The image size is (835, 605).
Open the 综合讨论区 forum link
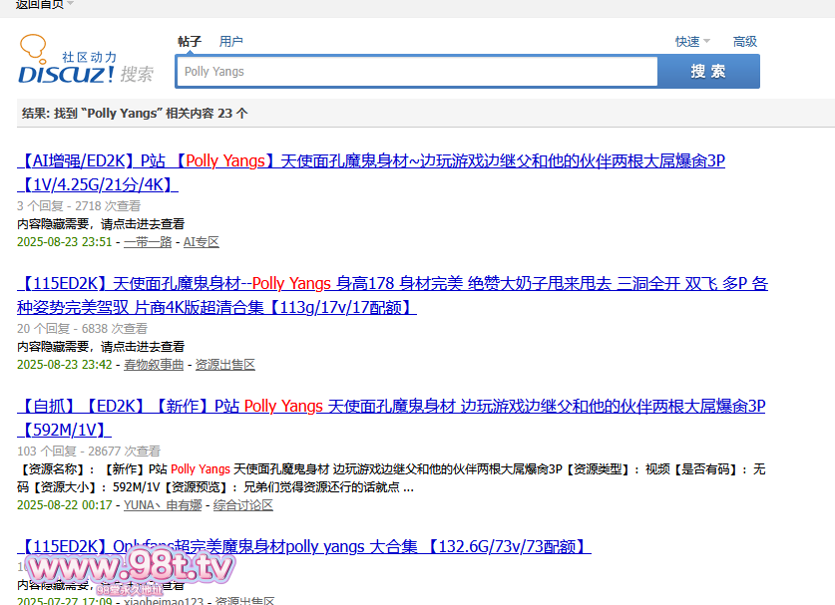point(243,505)
